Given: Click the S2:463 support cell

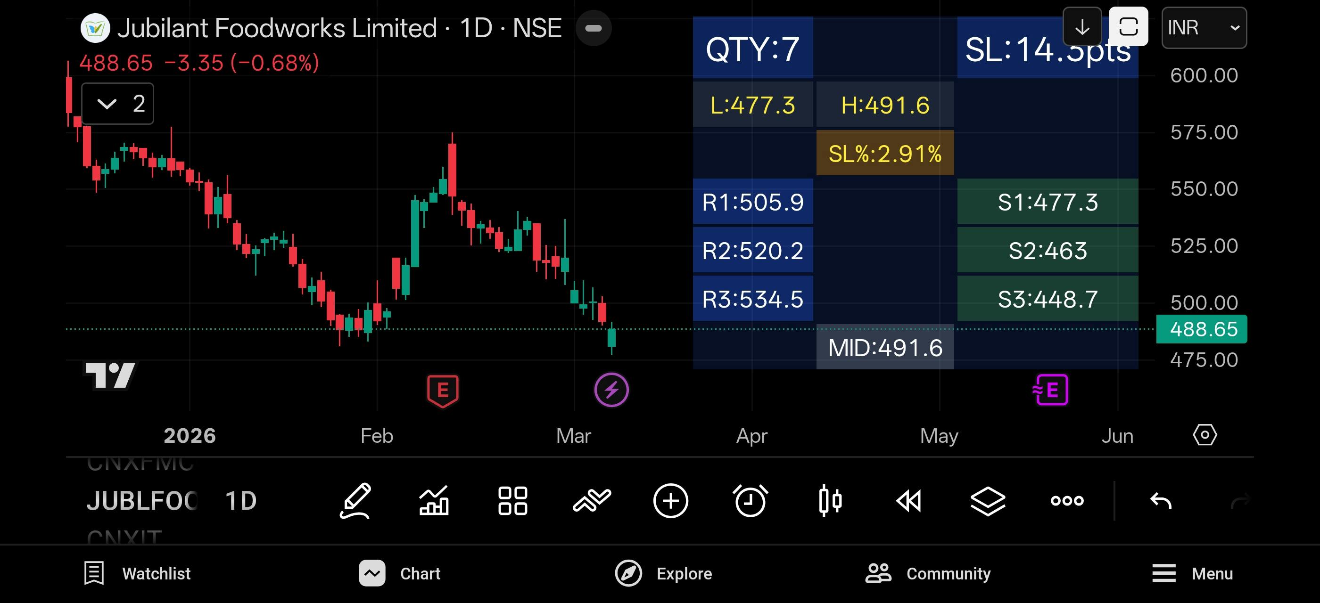Looking at the screenshot, I should (1048, 250).
